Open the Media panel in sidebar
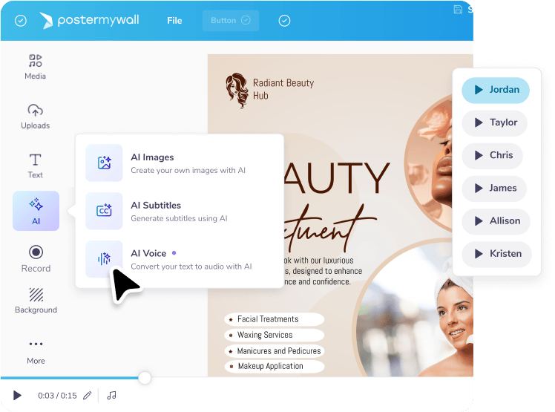Viewport: 555px width, 412px height. click(x=35, y=66)
